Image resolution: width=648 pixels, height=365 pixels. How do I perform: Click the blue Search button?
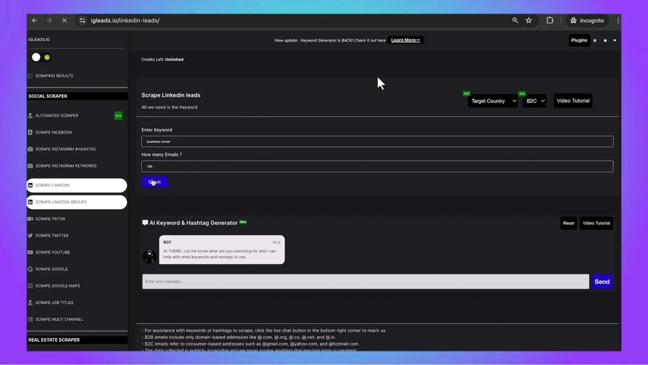click(155, 182)
